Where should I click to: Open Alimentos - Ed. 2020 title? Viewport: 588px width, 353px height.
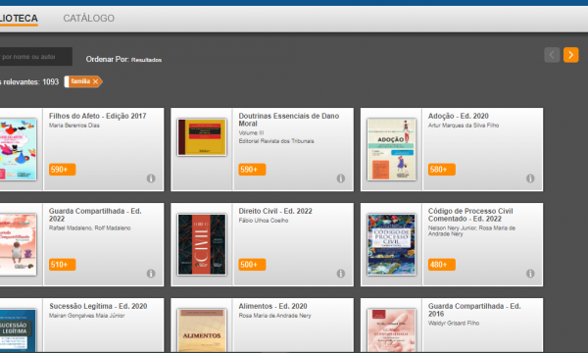point(273,306)
